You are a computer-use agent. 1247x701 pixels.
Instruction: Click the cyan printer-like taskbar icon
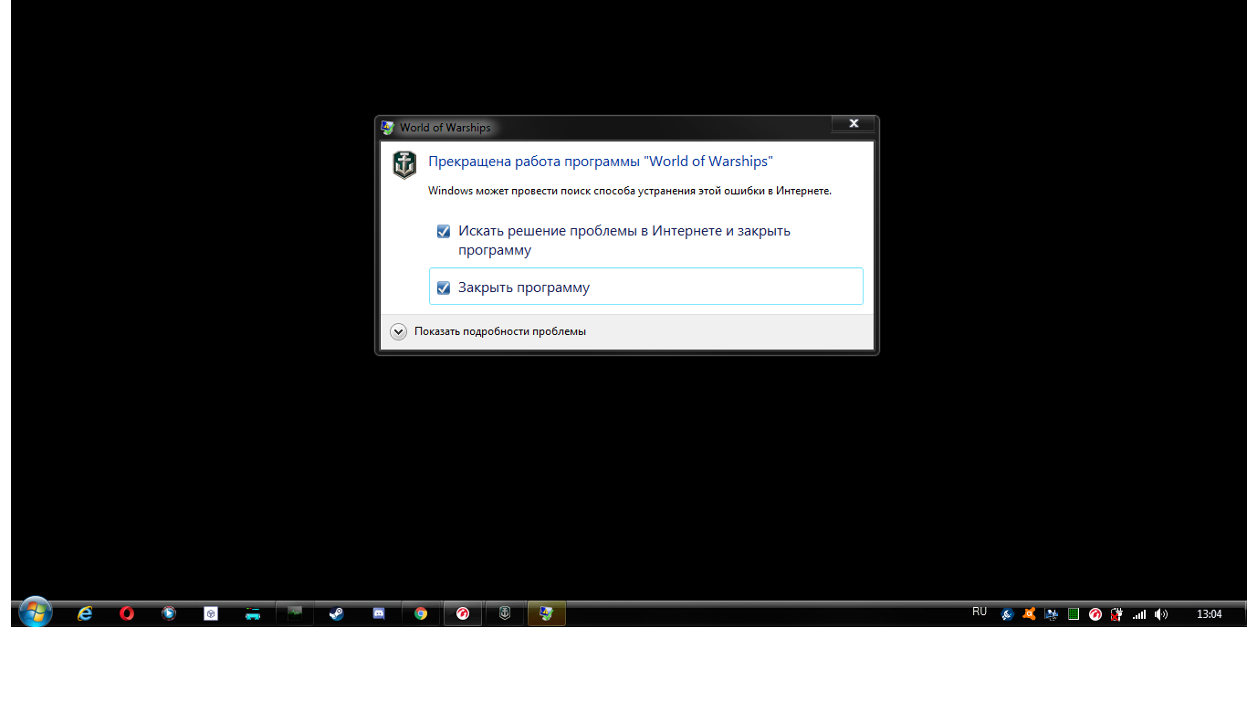pos(253,613)
